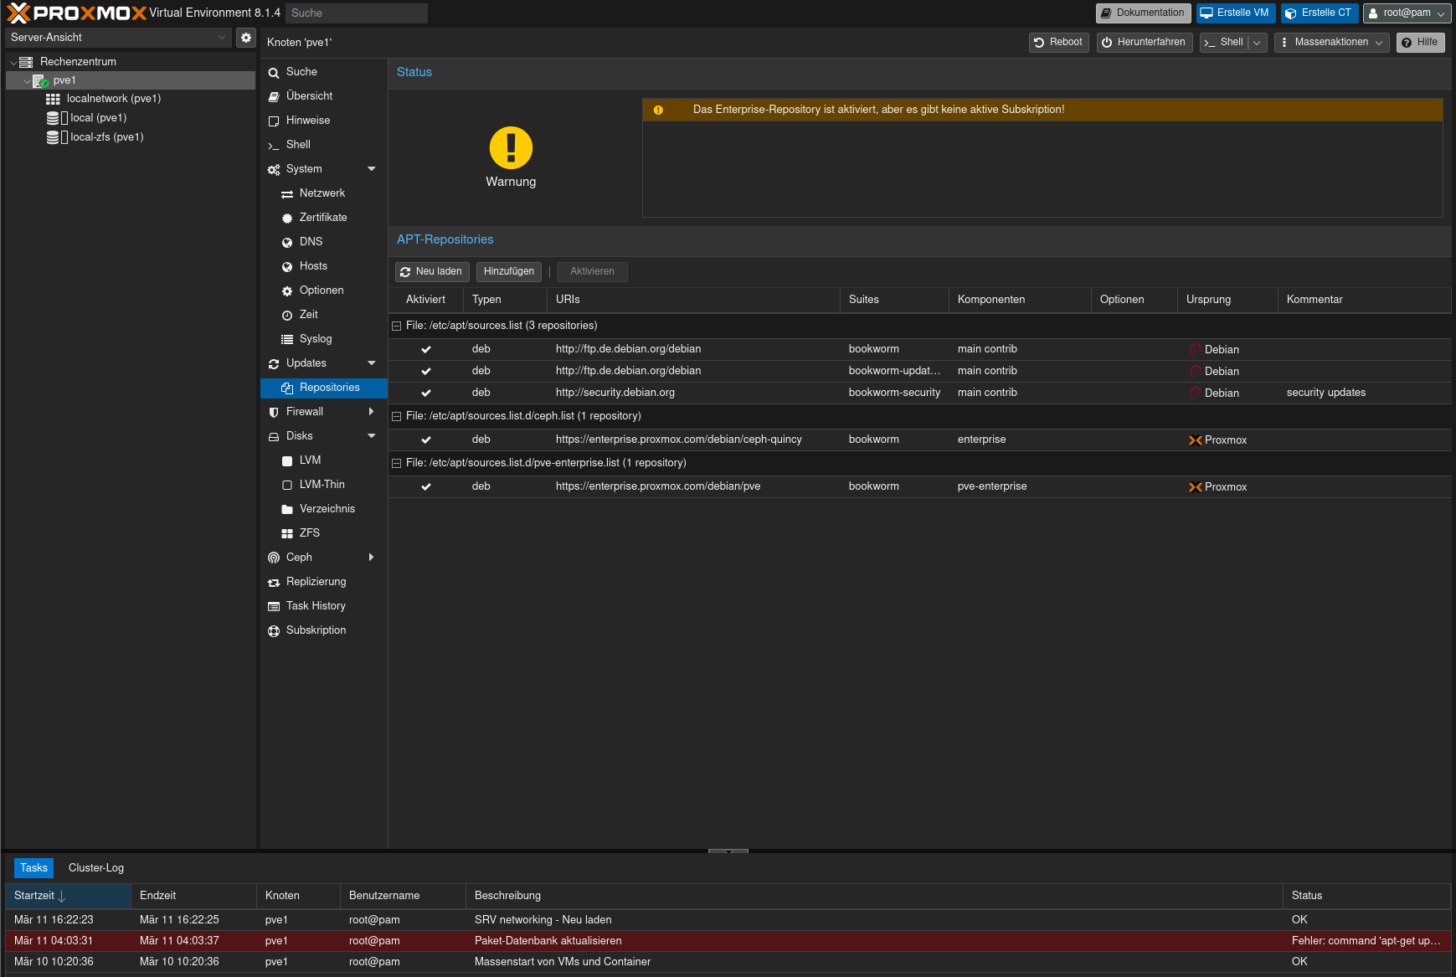1456x977 pixels.
Task: Collapse the /etc/apt/sources.list repository group
Action: coord(397,327)
